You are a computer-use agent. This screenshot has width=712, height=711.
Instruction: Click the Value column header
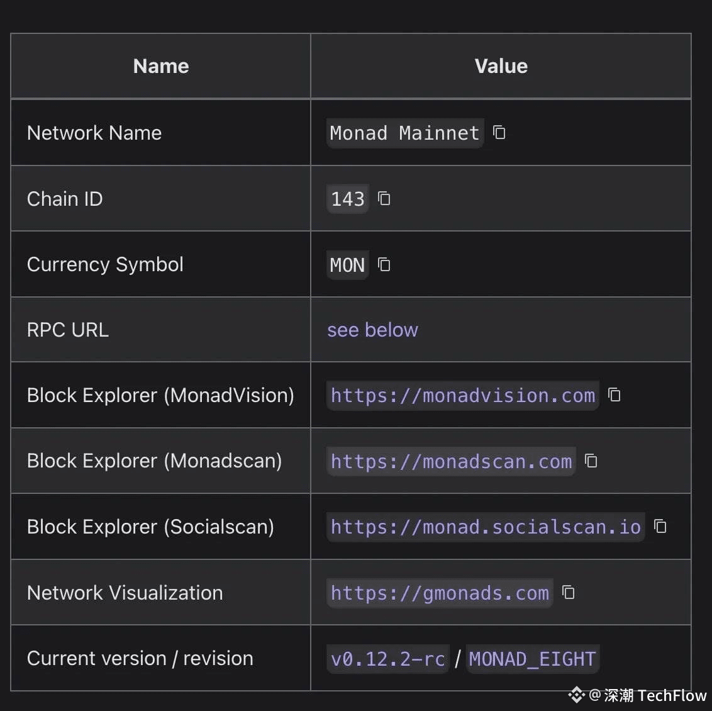pyautogui.click(x=501, y=66)
